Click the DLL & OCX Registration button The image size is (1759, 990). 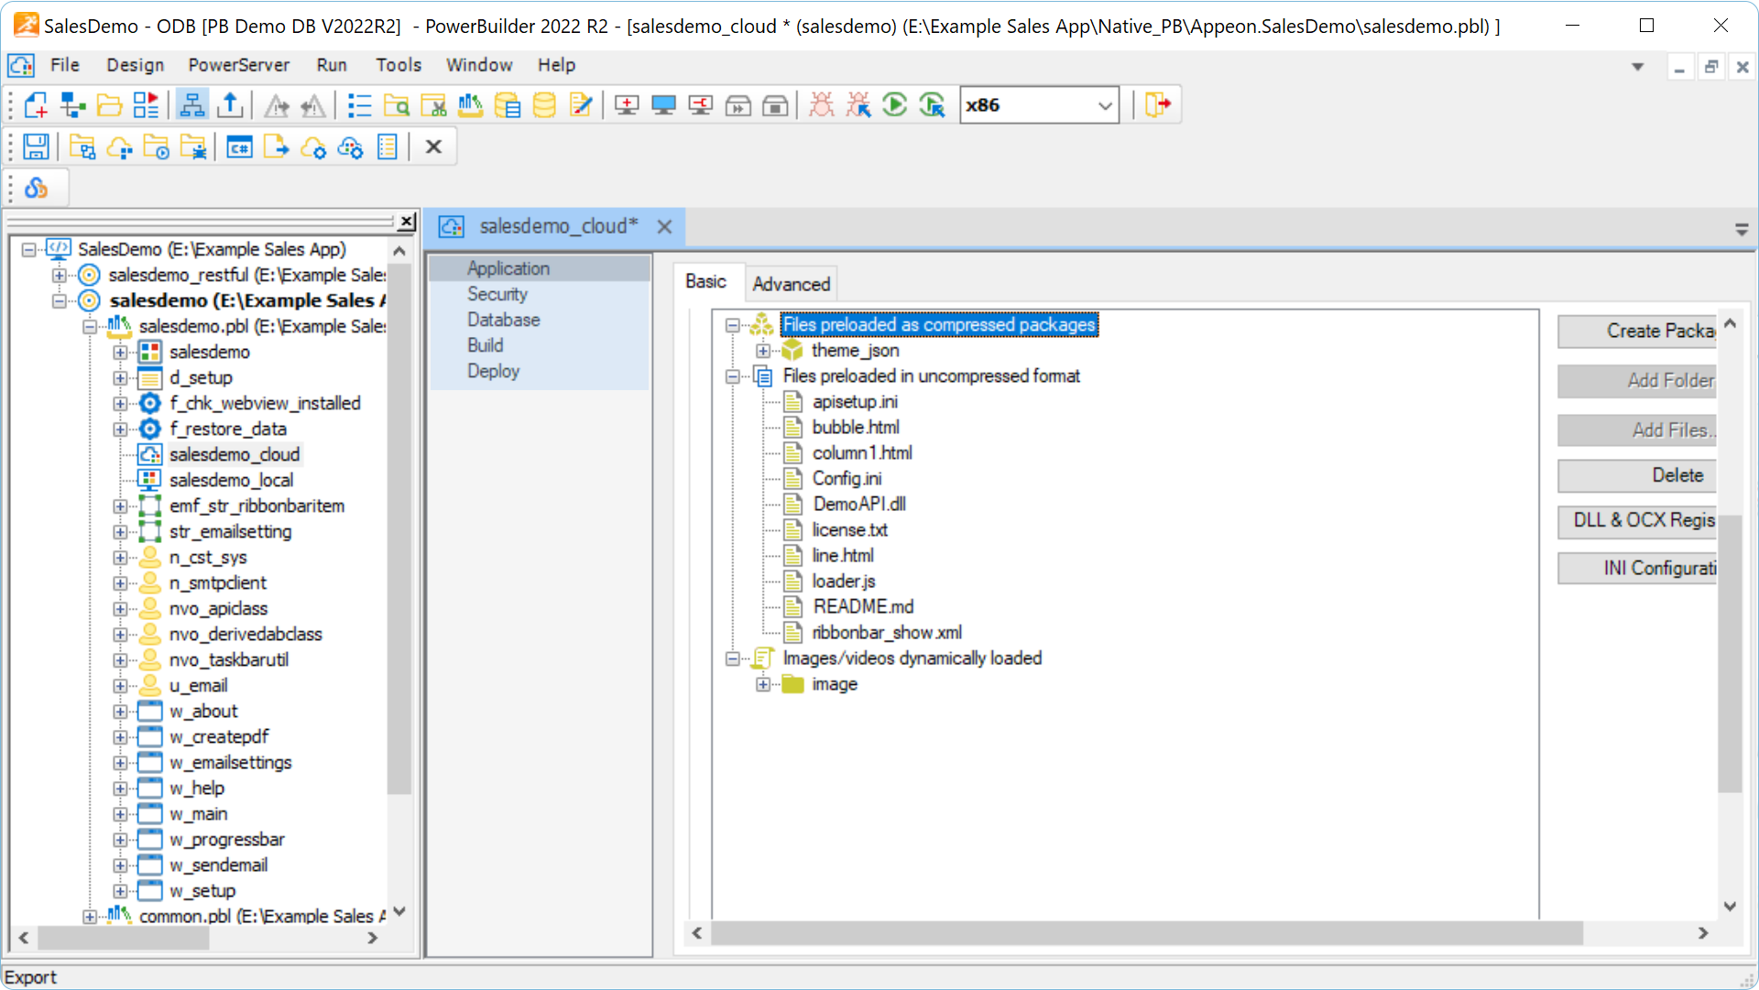[1637, 520]
